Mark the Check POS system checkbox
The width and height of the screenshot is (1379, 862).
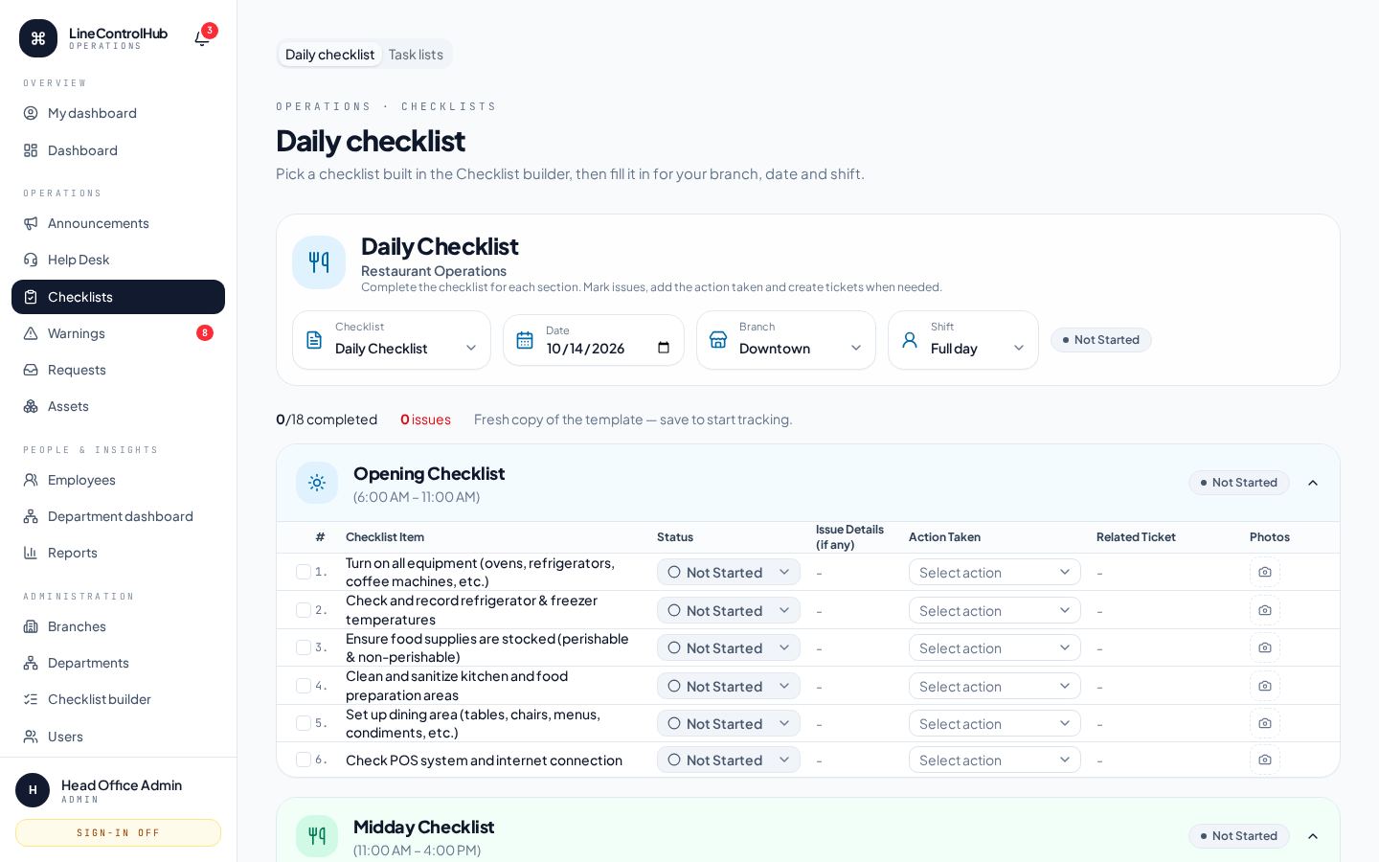pyautogui.click(x=304, y=760)
